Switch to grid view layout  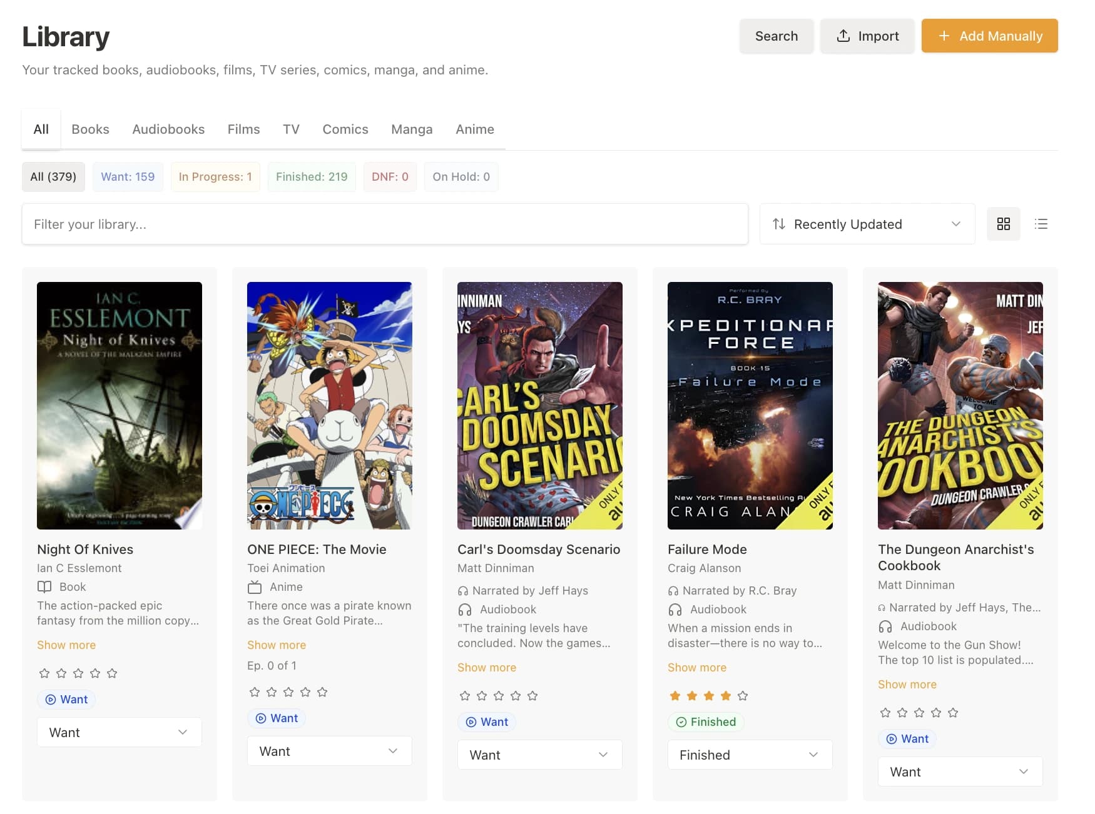[x=1004, y=224]
